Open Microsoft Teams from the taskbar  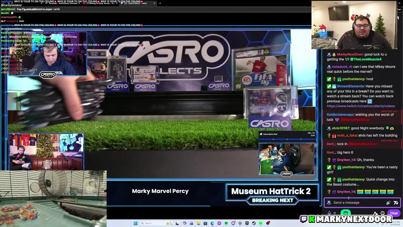(x=191, y=223)
